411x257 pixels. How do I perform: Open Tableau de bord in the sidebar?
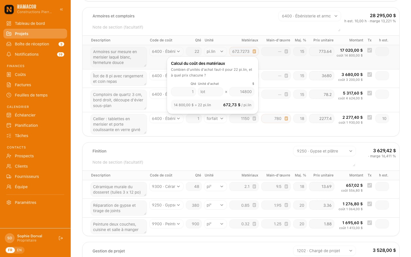(x=35, y=23)
